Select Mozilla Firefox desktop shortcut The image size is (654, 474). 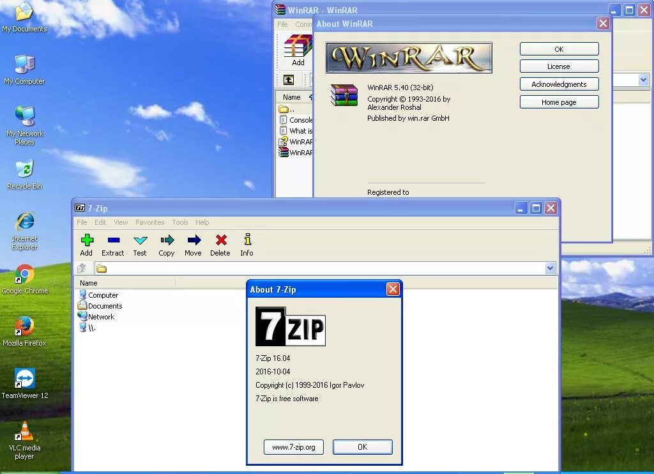25,332
